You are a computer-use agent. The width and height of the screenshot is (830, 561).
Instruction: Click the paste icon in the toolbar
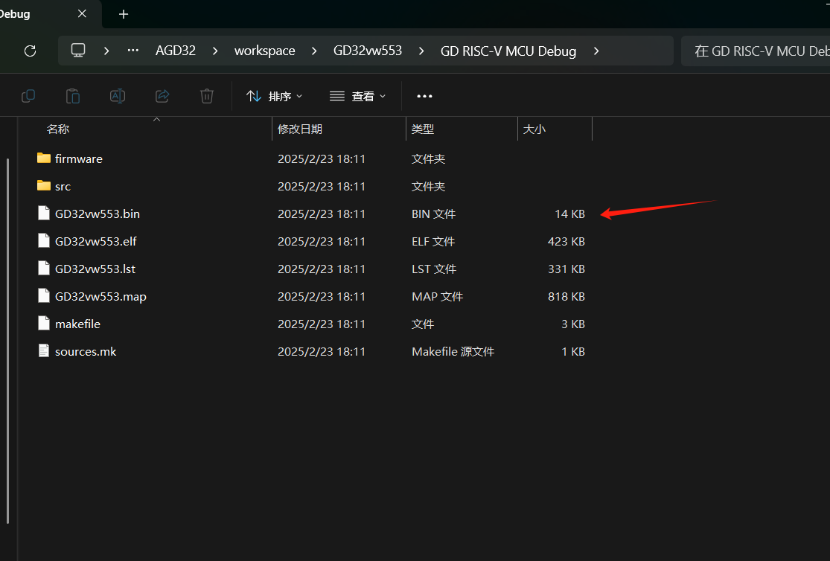click(73, 96)
